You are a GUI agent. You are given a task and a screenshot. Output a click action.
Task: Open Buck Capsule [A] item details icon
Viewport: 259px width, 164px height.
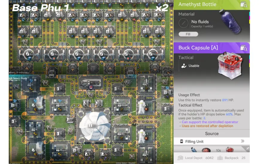tap(244, 48)
